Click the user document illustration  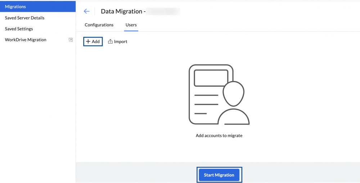coord(219,95)
